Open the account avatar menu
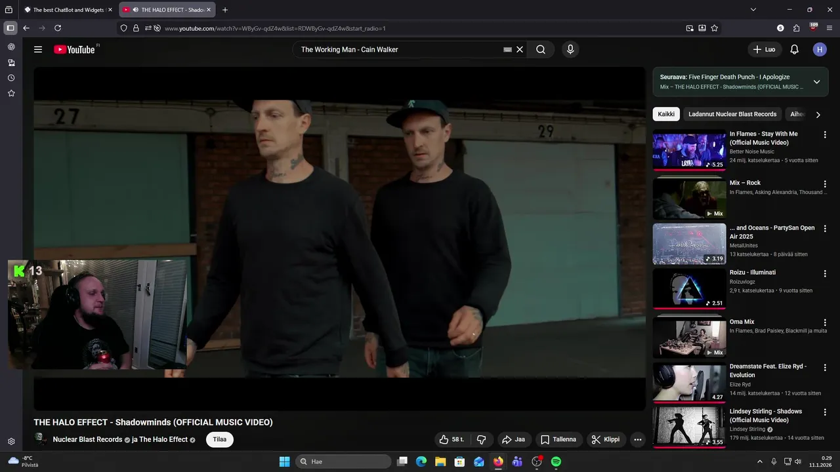This screenshot has width=840, height=472. [x=820, y=49]
